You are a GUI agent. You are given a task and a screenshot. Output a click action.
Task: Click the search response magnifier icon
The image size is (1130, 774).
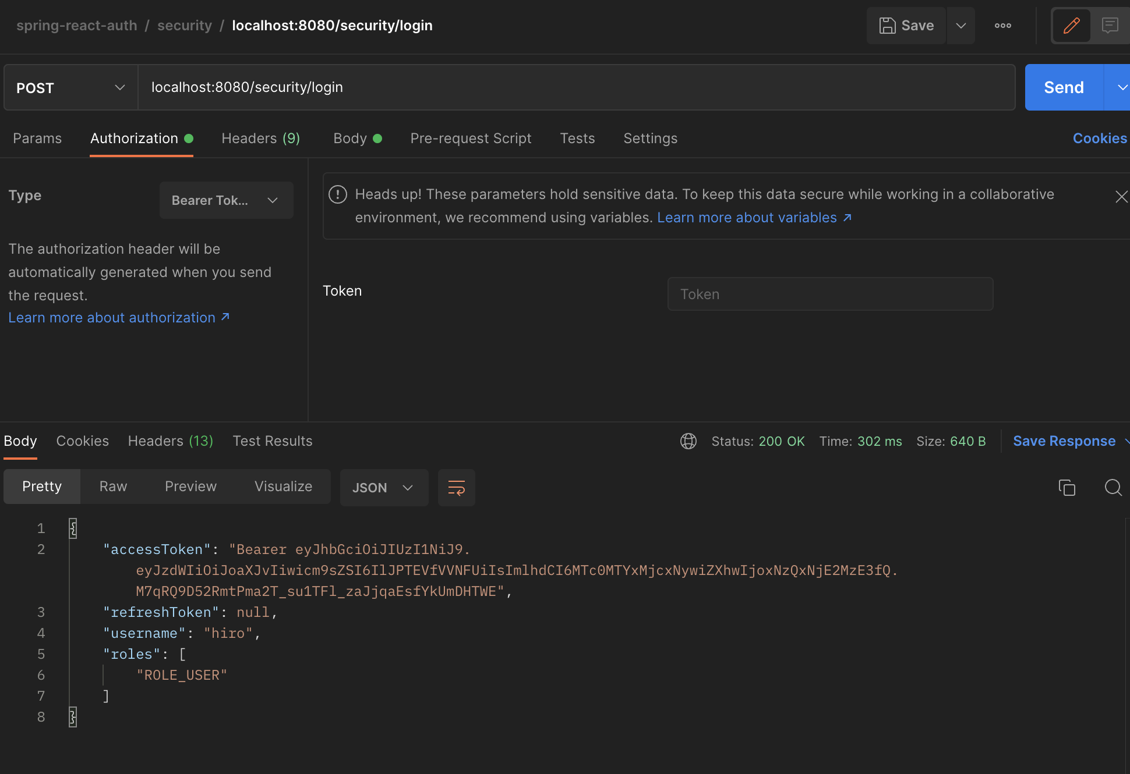coord(1113,488)
